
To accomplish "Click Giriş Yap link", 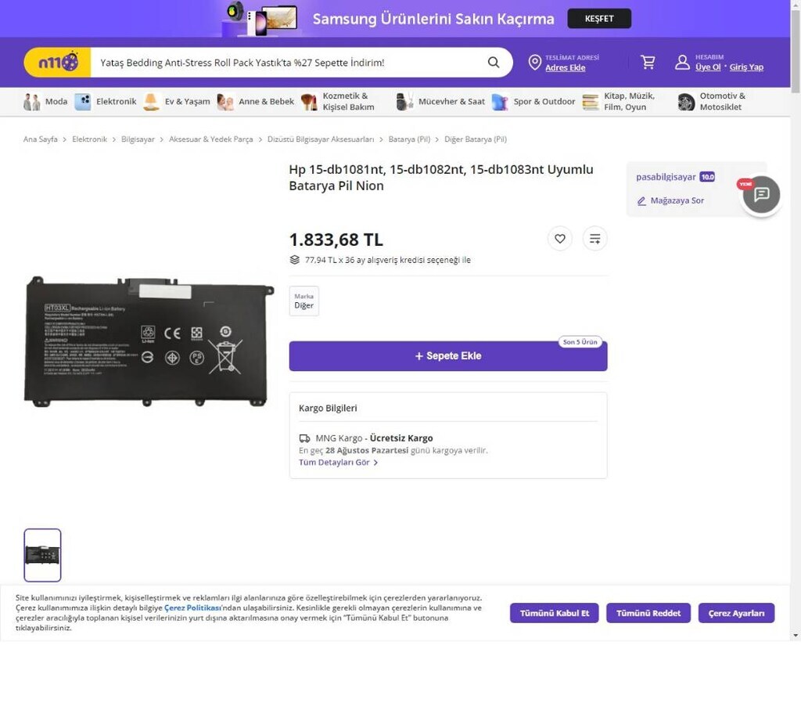I will click(746, 67).
